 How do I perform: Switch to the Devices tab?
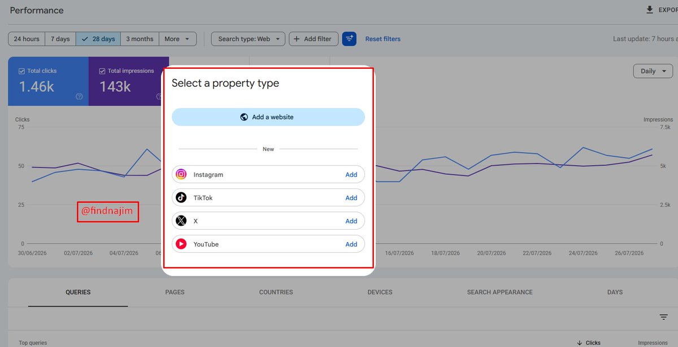(x=380, y=292)
